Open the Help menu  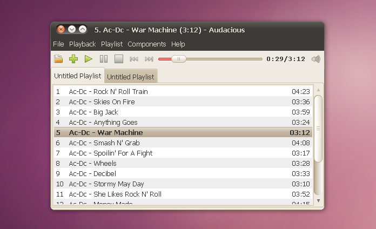tap(178, 44)
